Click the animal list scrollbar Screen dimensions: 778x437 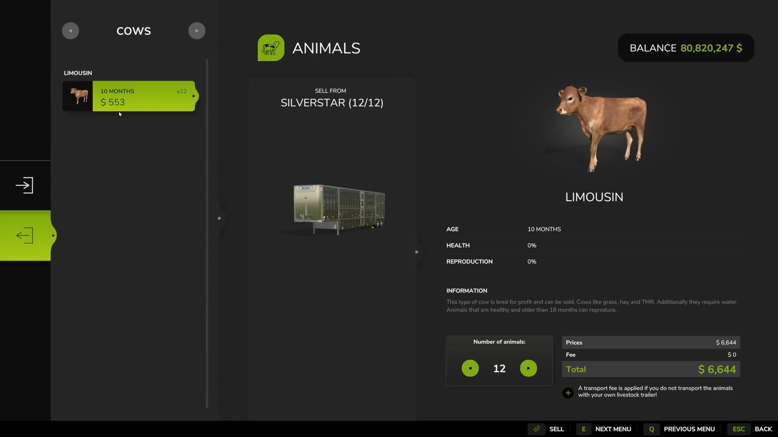tap(207, 233)
